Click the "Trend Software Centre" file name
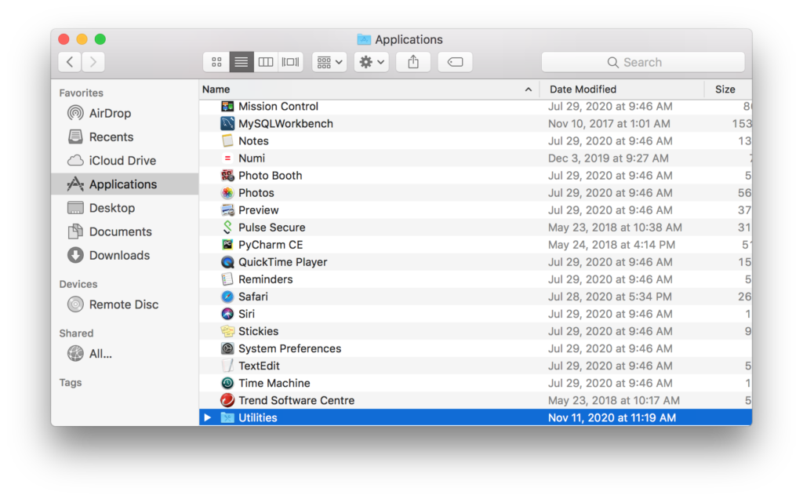803x499 pixels. coord(296,400)
